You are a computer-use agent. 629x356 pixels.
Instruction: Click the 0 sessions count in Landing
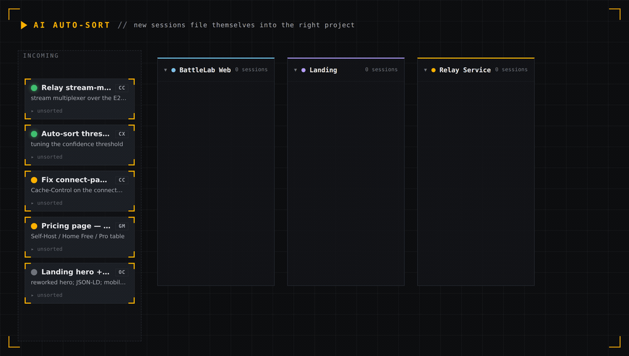pos(381,70)
